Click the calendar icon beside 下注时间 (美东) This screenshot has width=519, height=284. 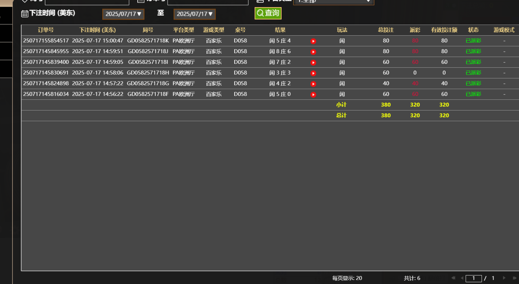pyautogui.click(x=24, y=14)
